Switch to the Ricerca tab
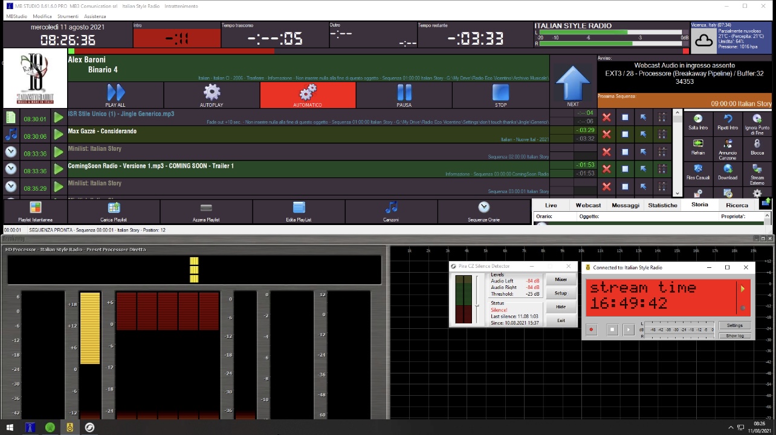Screen dimensions: 776x435 (x=737, y=205)
